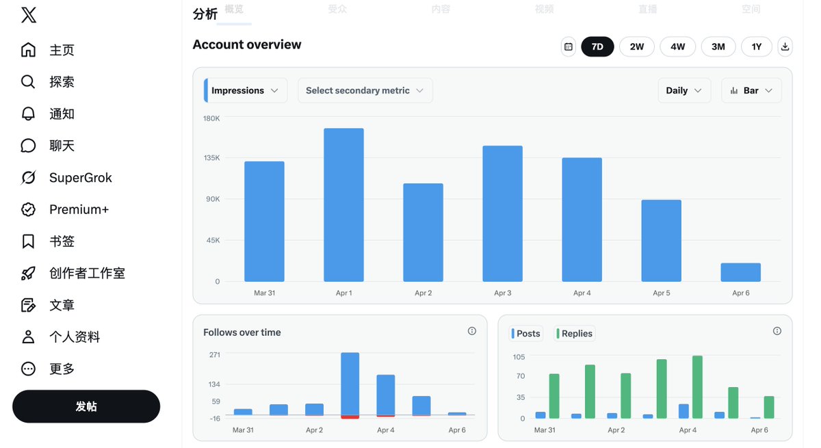Select the 4W time range

point(678,47)
